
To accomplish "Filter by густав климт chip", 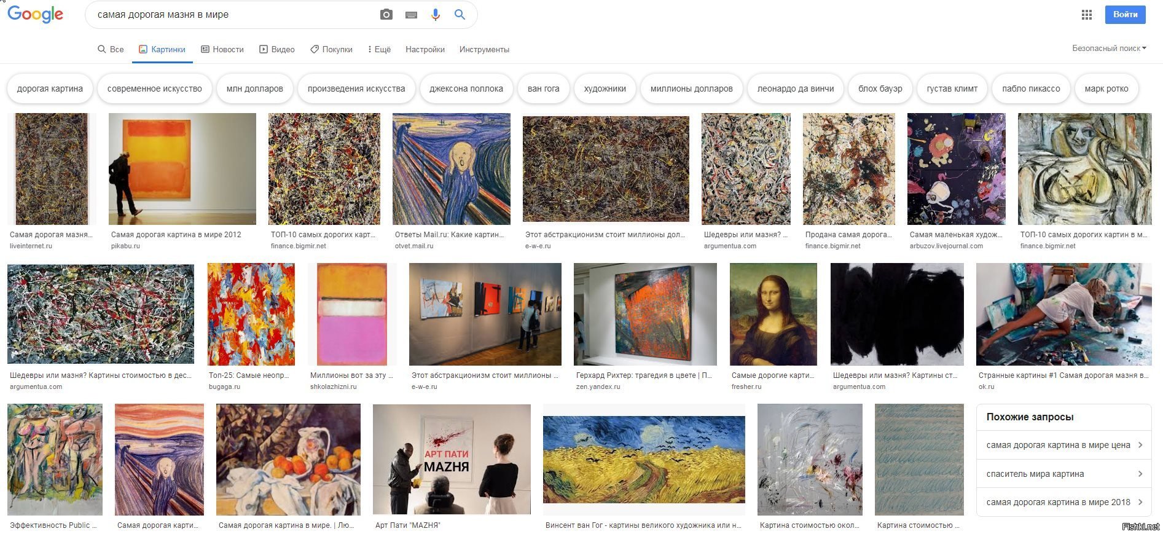I will coord(952,88).
